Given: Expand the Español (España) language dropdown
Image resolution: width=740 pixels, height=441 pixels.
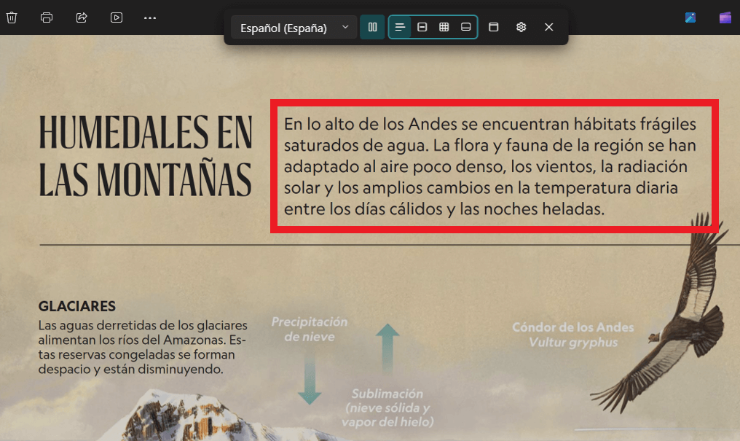Looking at the screenshot, I should pyautogui.click(x=294, y=28).
